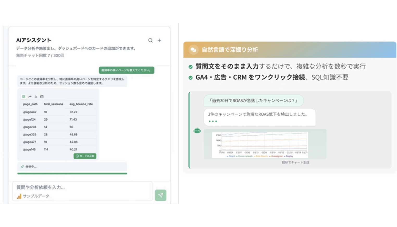Click the avg_bounce_rate column header
The height and width of the screenshot is (227, 397).
(81, 104)
